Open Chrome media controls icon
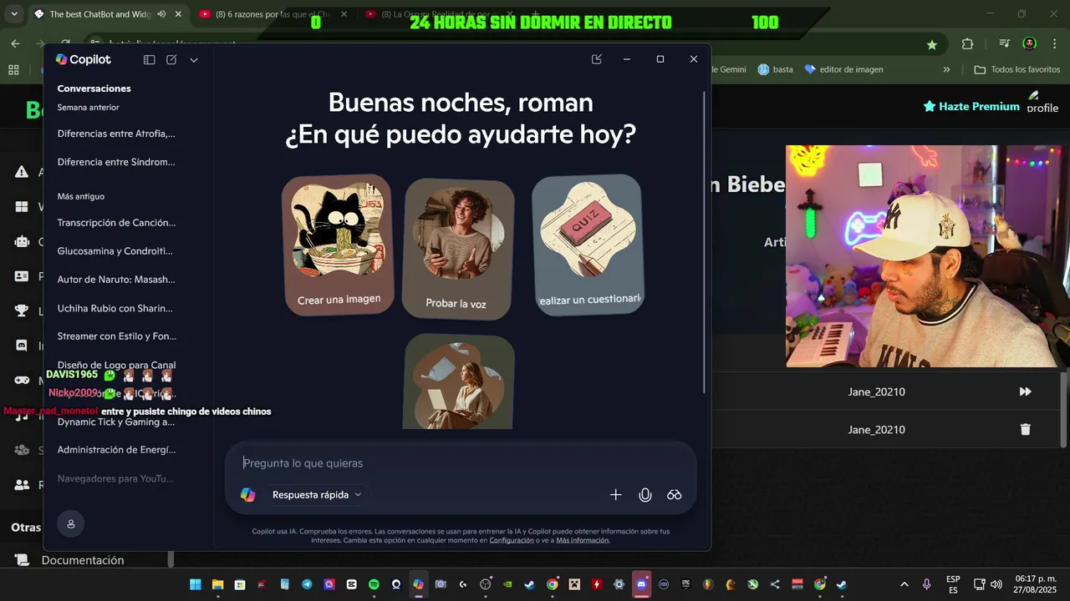This screenshot has height=601, width=1070. tap(1005, 44)
